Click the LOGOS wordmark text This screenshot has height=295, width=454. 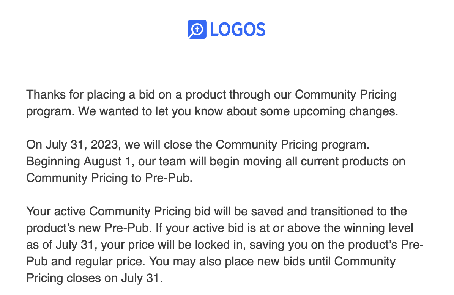point(238,30)
